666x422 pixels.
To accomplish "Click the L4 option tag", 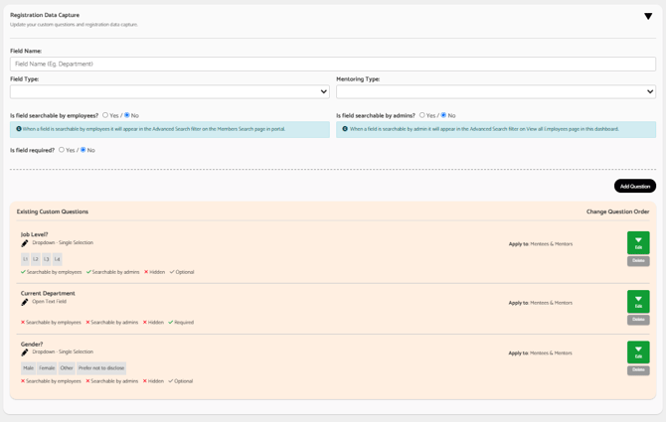I will point(57,259).
